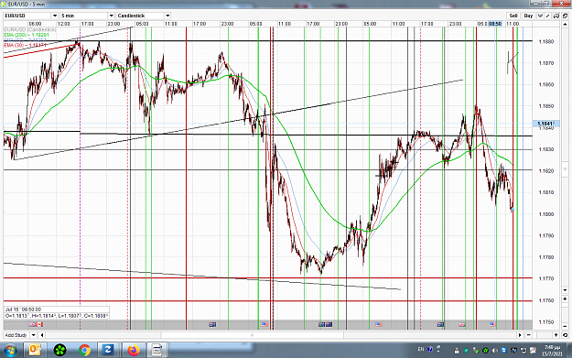Select the cursor/pointer drawing tool icon
Viewport: 572px width, 358px height.
[x=540, y=16]
